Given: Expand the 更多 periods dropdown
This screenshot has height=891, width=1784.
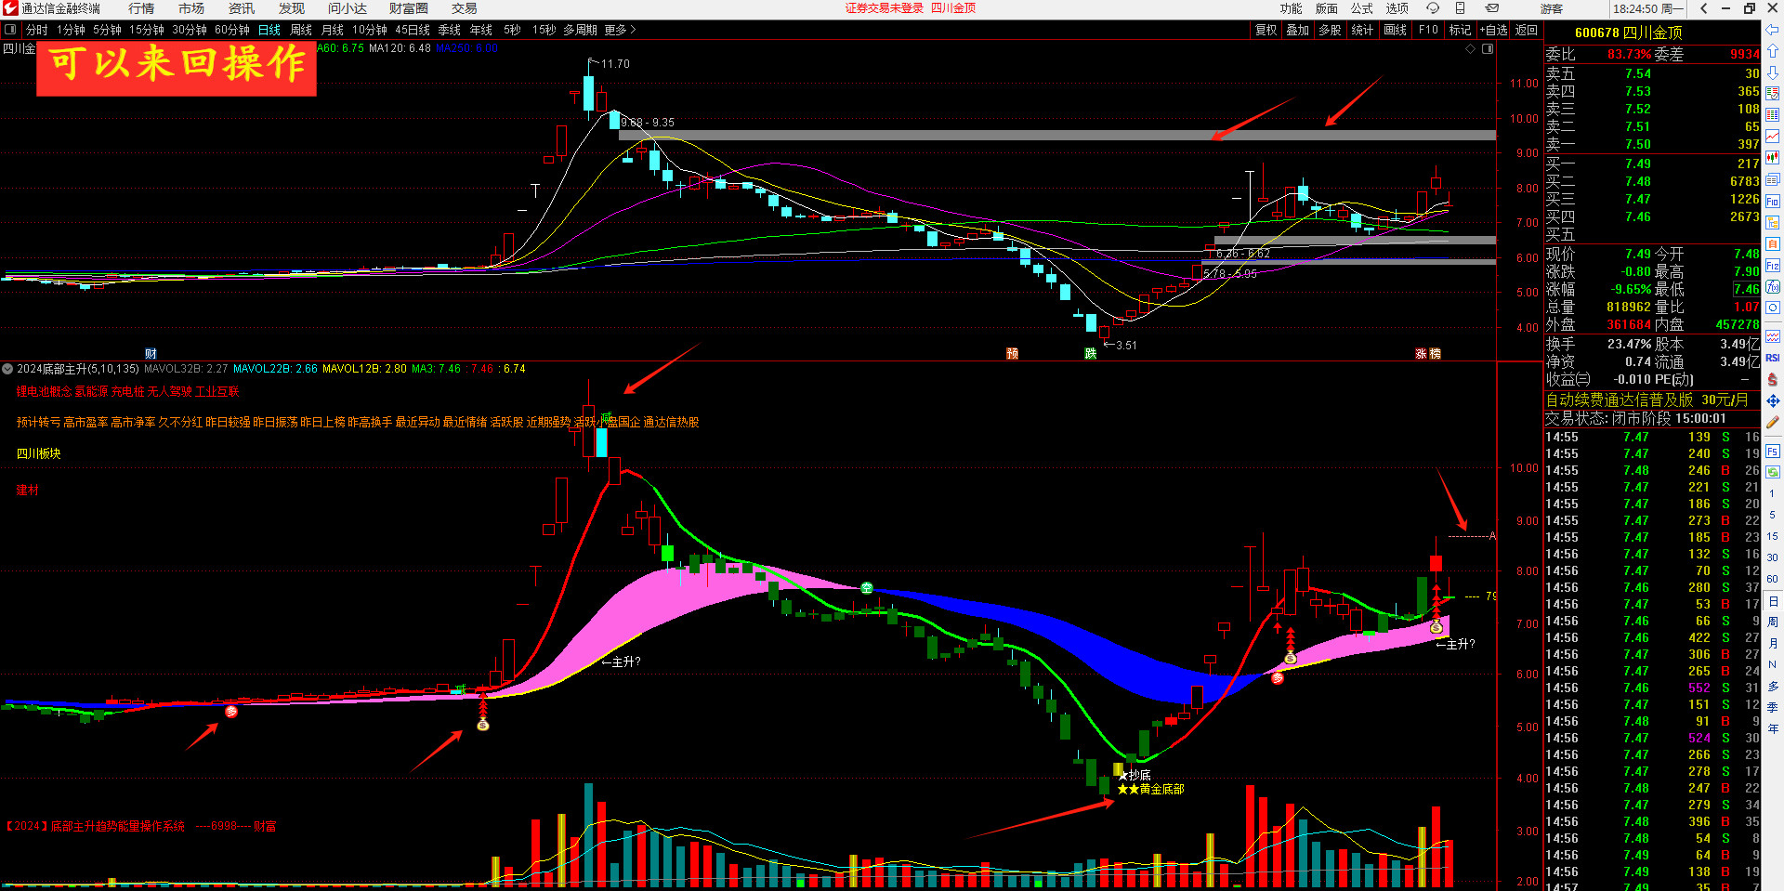Looking at the screenshot, I should pyautogui.click(x=620, y=30).
